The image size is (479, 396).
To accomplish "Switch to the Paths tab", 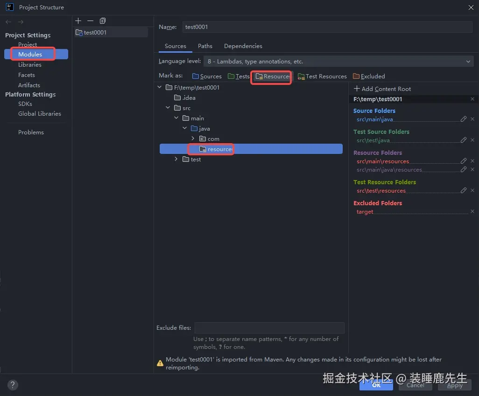I will tap(205, 46).
